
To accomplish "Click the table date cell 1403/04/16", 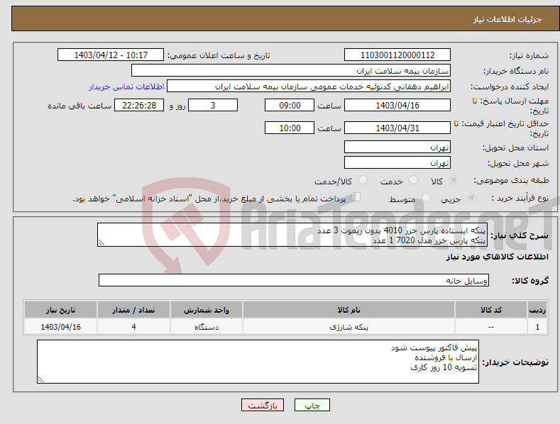I will [x=60, y=327].
